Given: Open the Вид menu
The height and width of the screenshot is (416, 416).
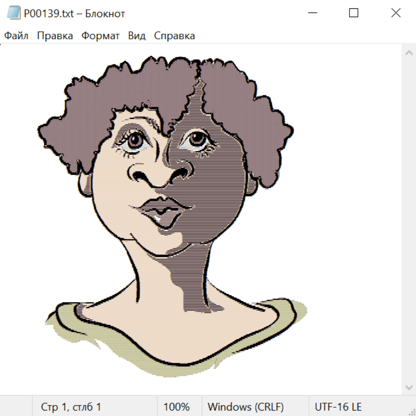Looking at the screenshot, I should click(x=137, y=36).
